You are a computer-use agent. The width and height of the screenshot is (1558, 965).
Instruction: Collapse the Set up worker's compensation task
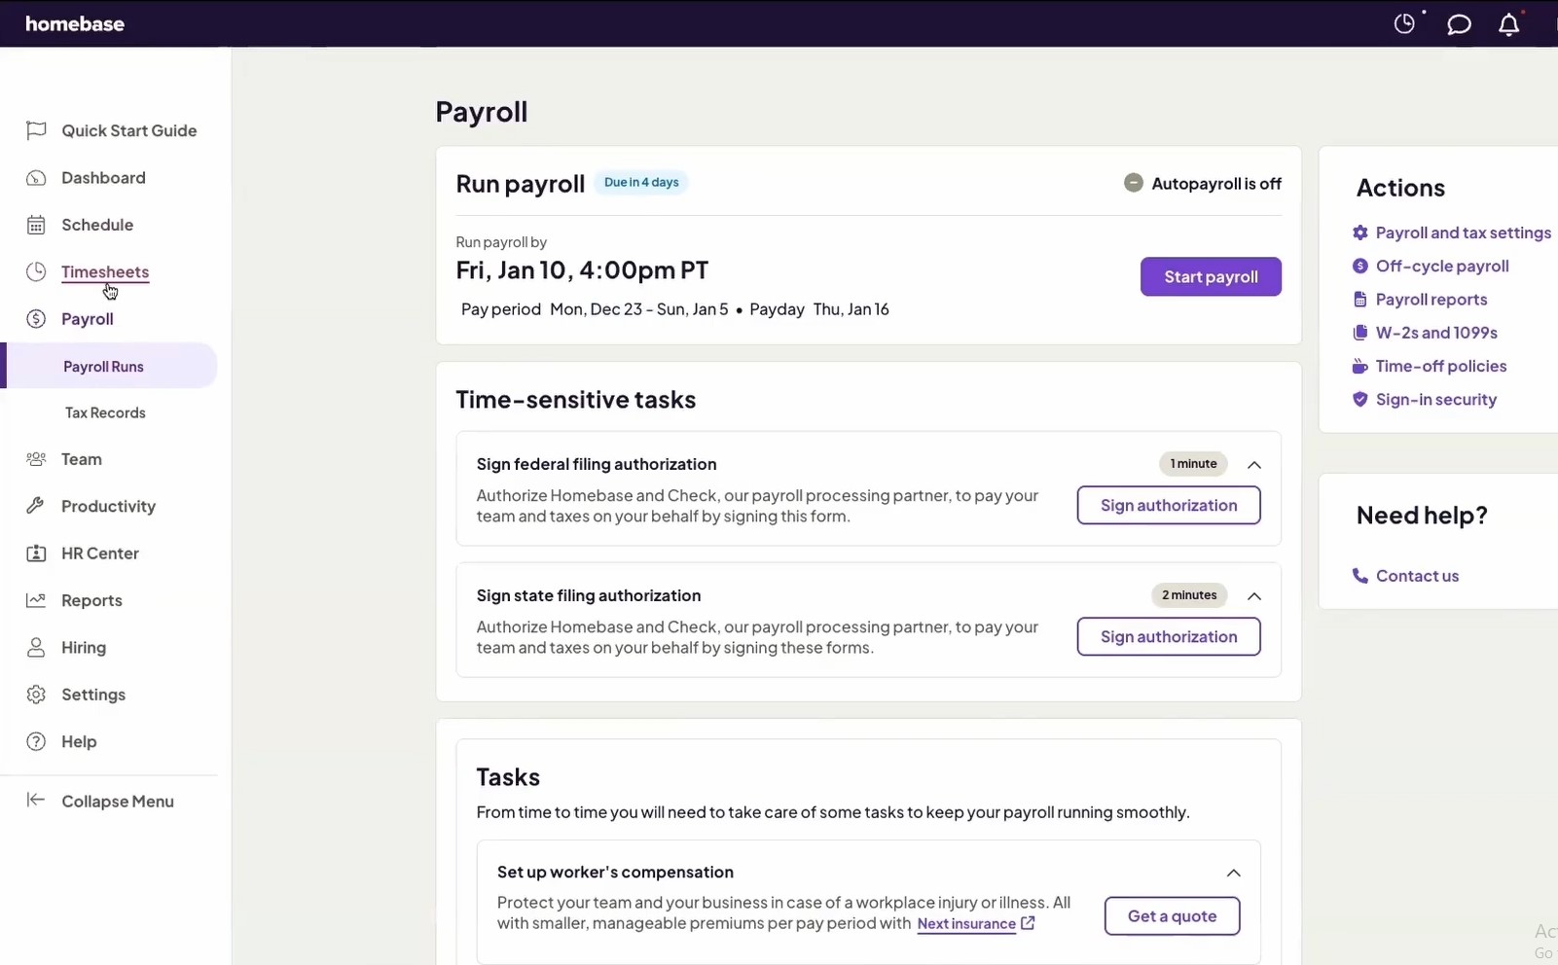pos(1233,873)
